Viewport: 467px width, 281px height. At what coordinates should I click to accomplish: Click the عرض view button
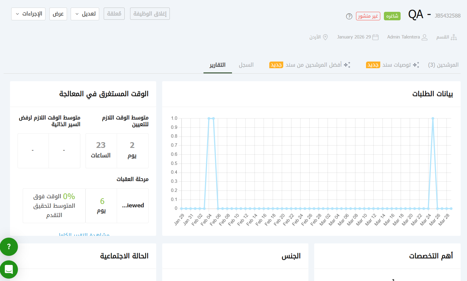pyautogui.click(x=58, y=14)
